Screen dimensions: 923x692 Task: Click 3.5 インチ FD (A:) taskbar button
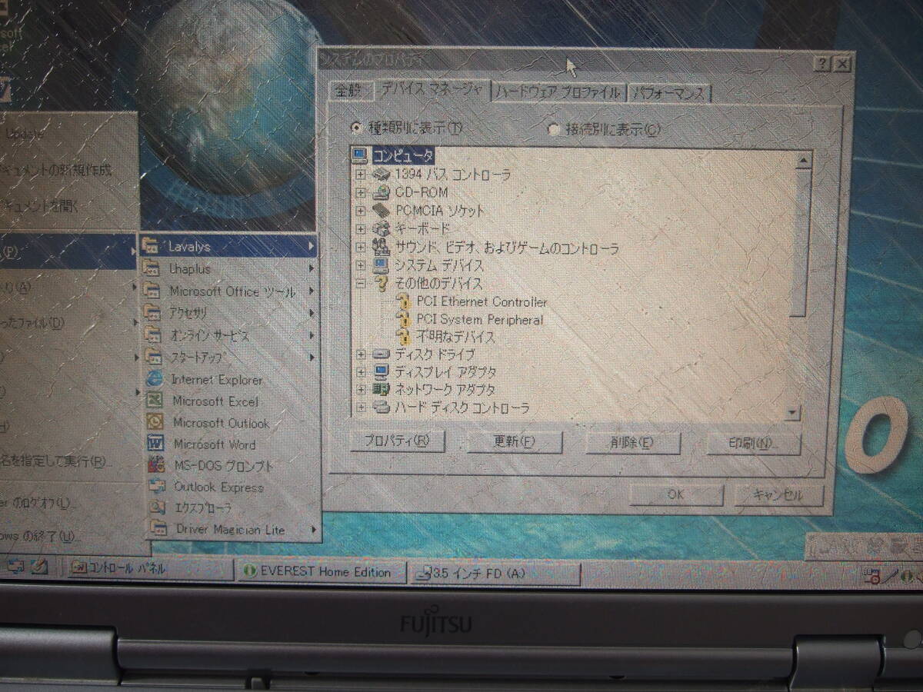(x=495, y=573)
